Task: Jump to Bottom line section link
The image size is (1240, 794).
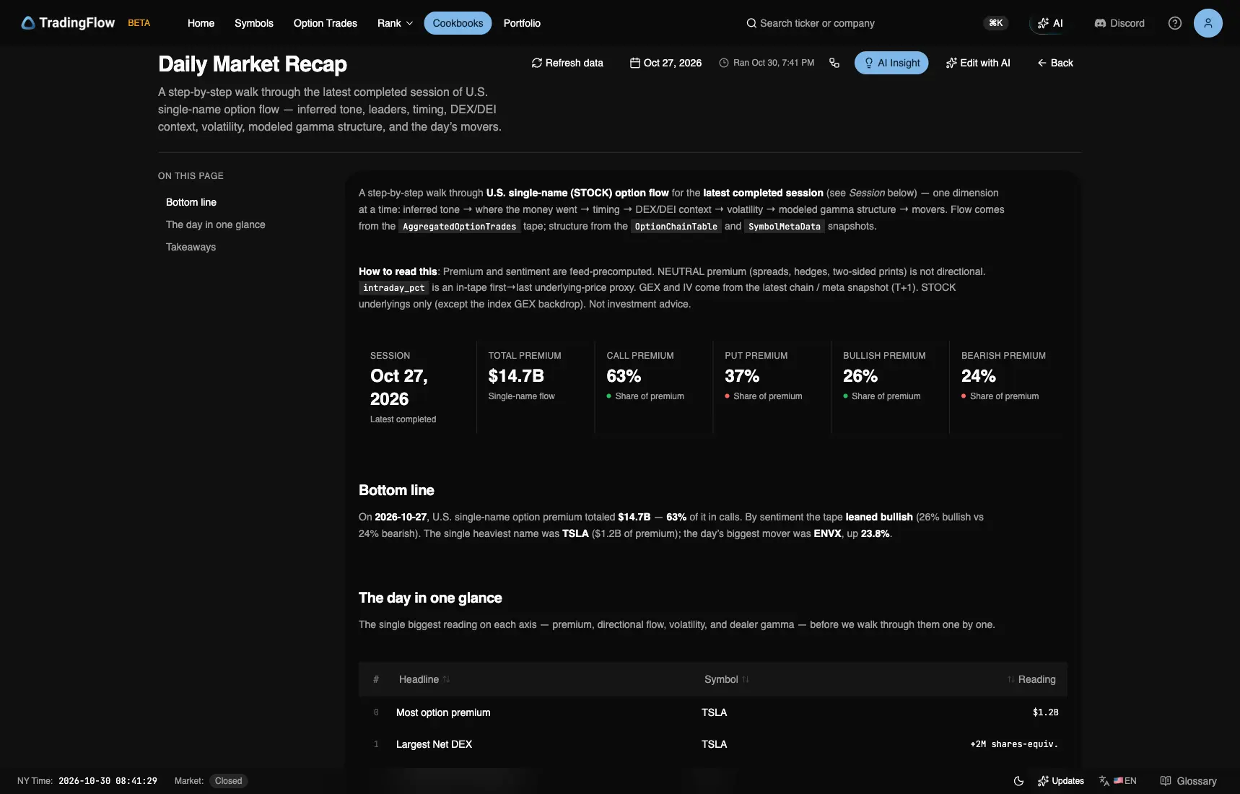Action: click(191, 202)
